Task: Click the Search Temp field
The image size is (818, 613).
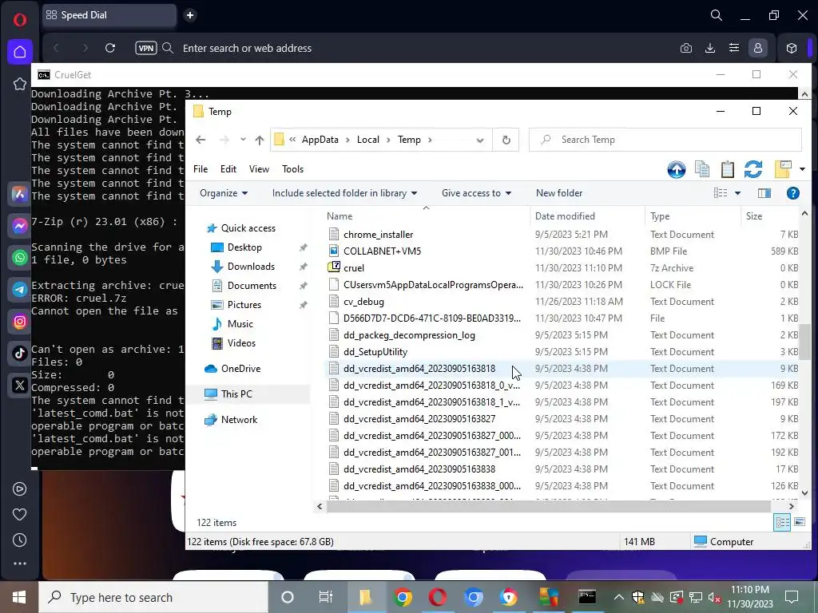Action: point(665,140)
